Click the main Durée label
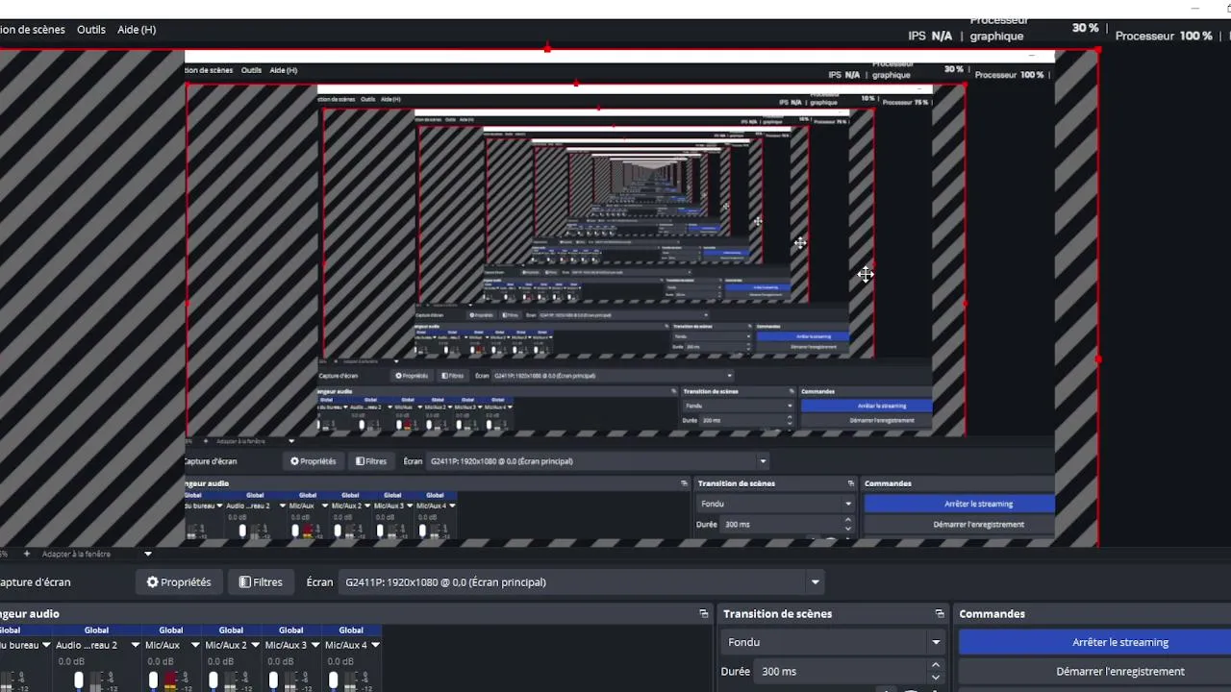 [x=734, y=672]
